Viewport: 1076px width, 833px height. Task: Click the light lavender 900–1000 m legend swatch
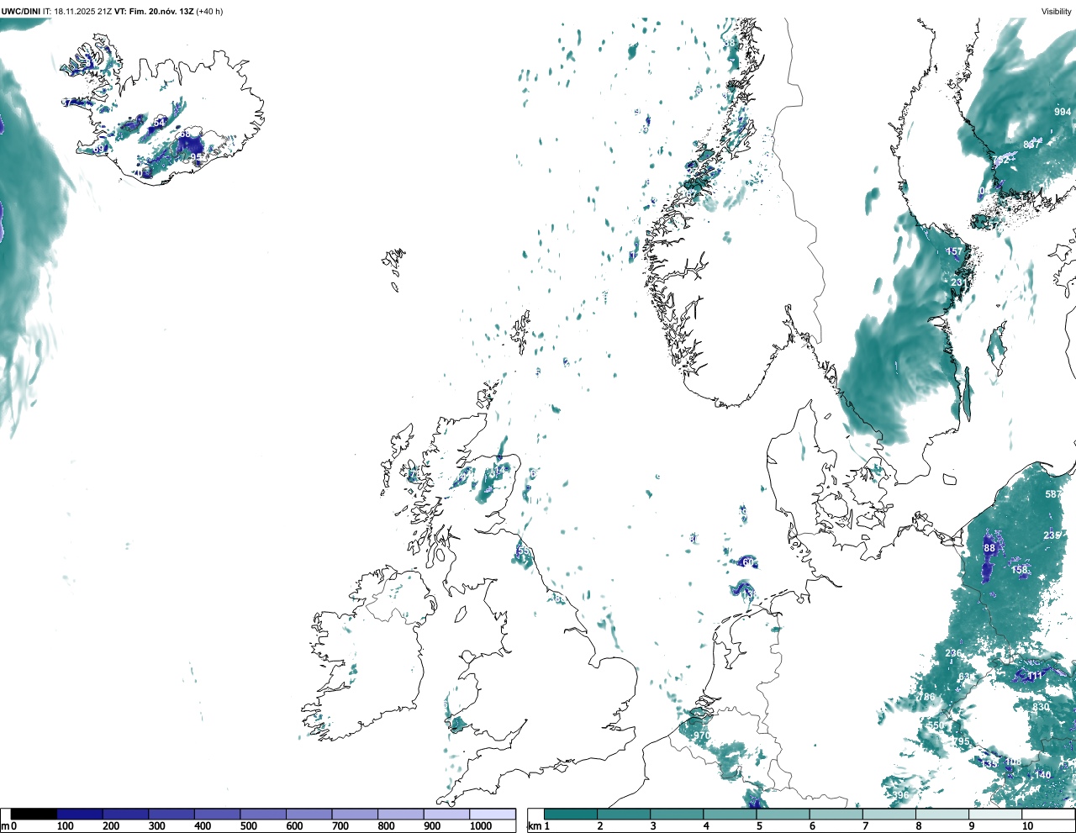[446, 815]
